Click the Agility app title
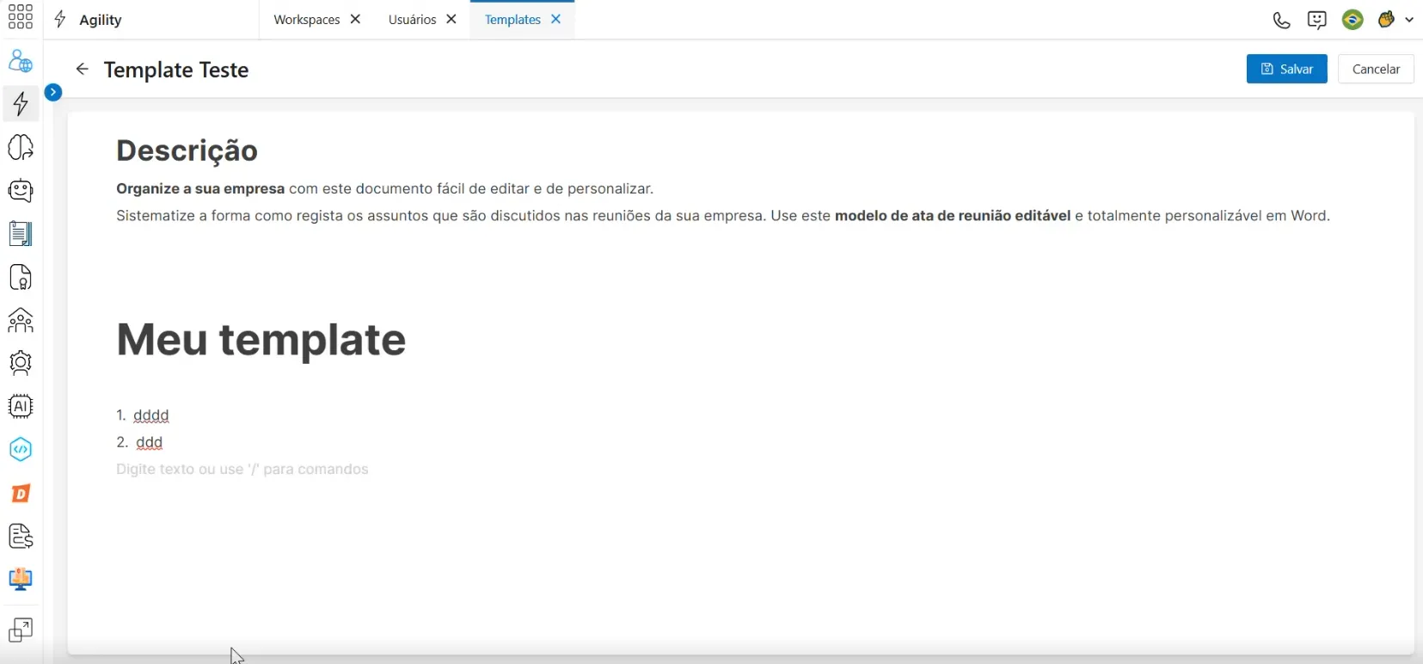This screenshot has width=1423, height=664. click(101, 20)
